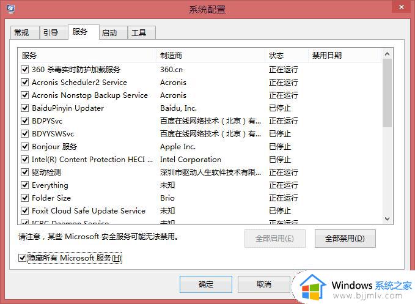Go to the 启动 tab
Viewport: 415px width, 304px height.
(x=113, y=33)
